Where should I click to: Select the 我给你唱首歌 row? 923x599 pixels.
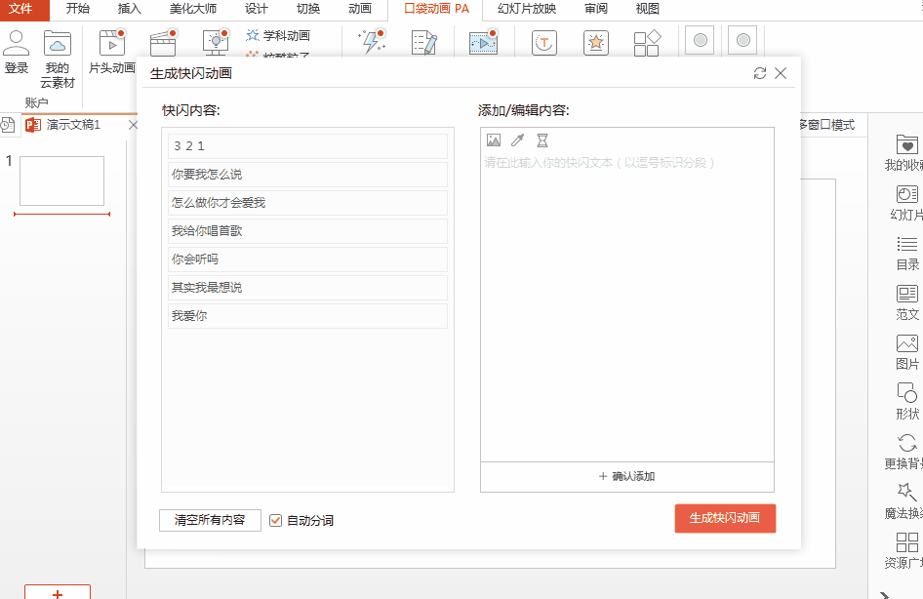[307, 230]
